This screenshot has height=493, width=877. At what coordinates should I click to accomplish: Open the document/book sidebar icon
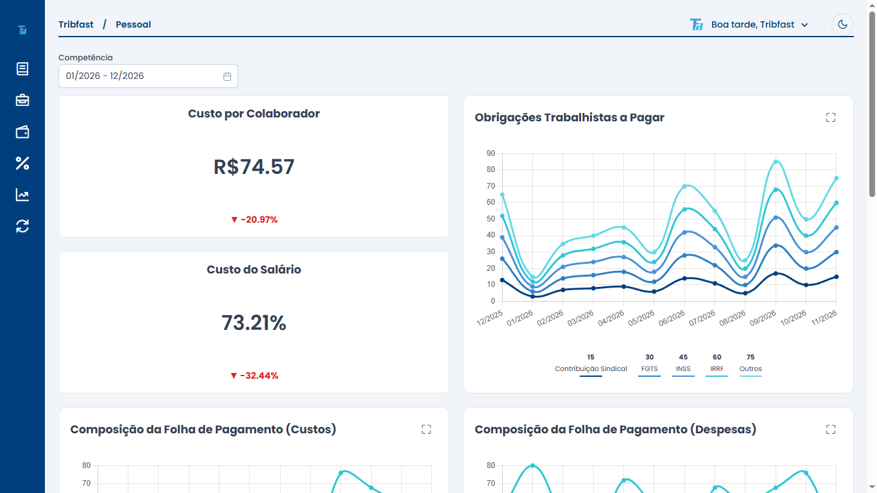tap(22, 69)
